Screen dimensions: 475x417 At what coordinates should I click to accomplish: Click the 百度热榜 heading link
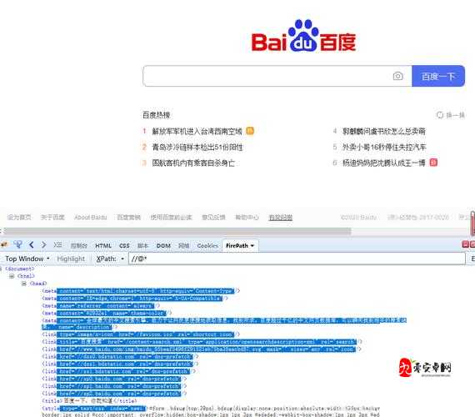[x=157, y=115]
